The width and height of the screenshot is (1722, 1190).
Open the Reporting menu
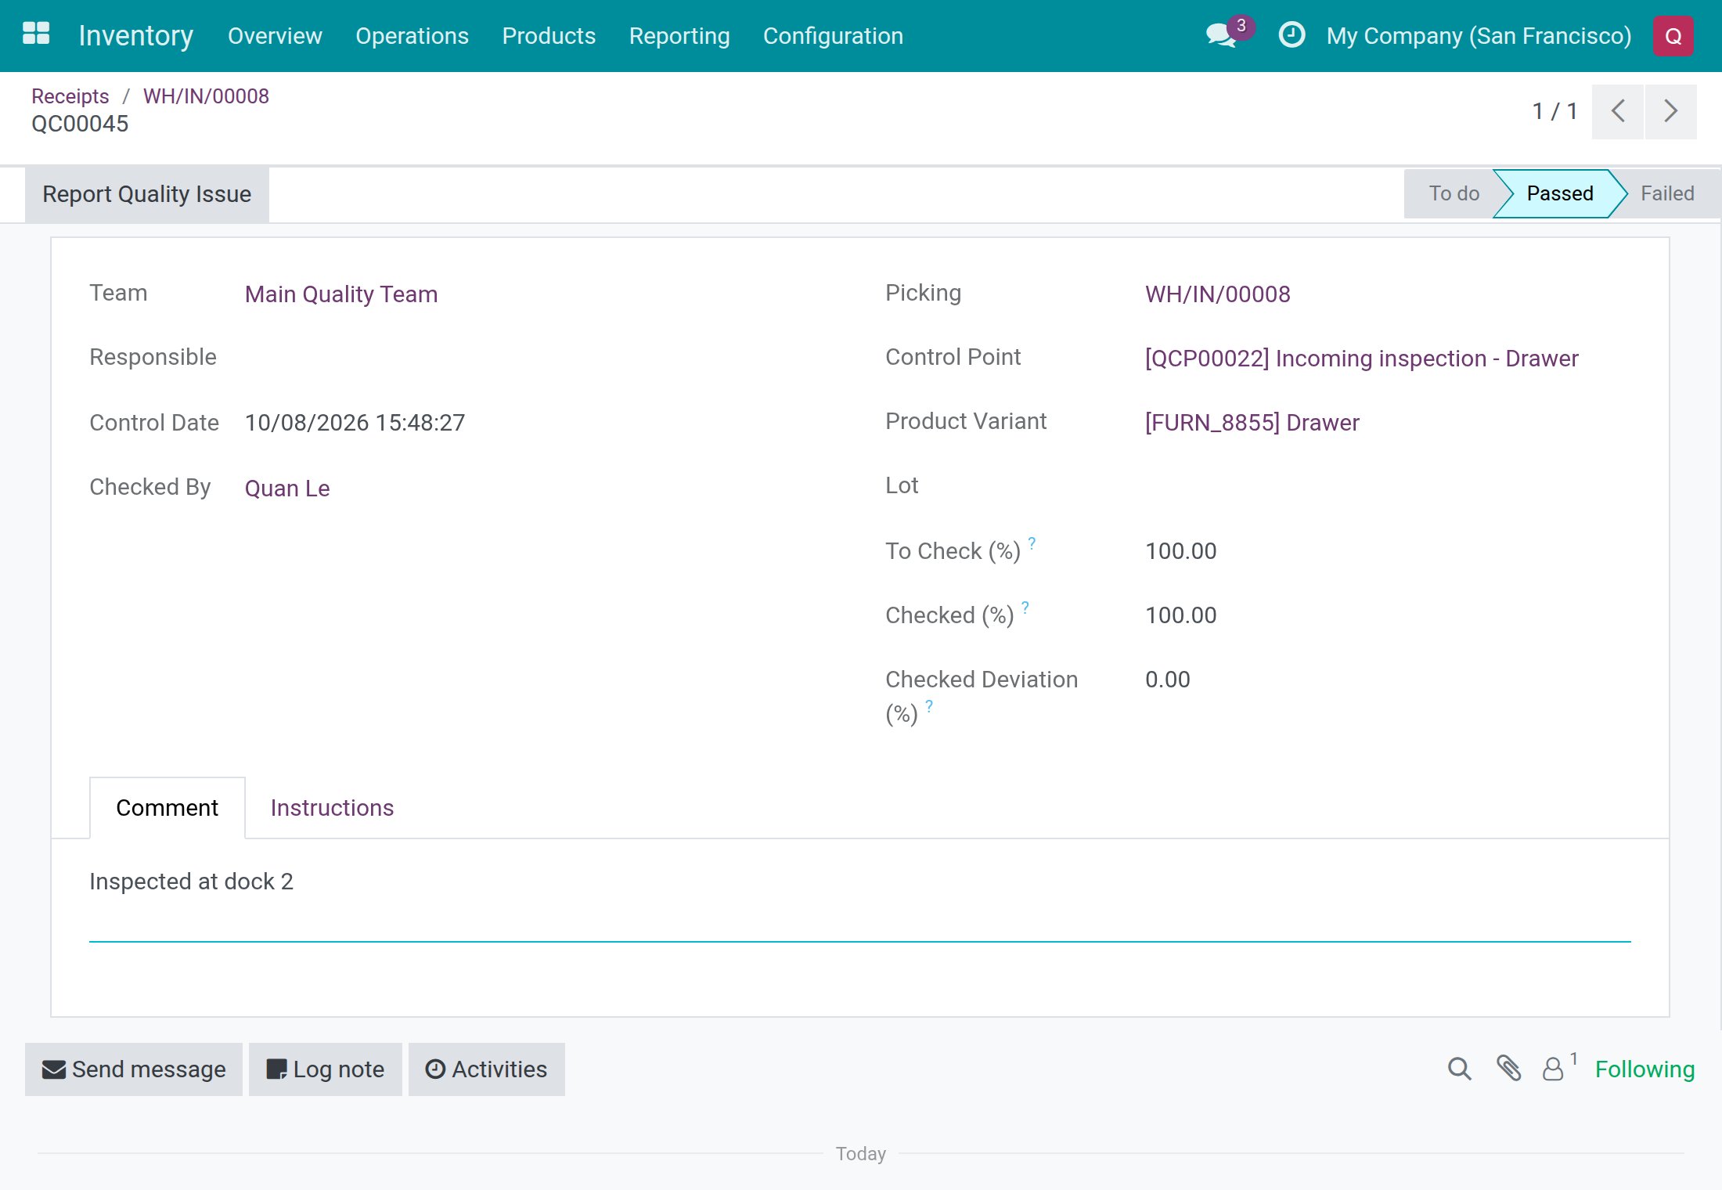tap(679, 36)
